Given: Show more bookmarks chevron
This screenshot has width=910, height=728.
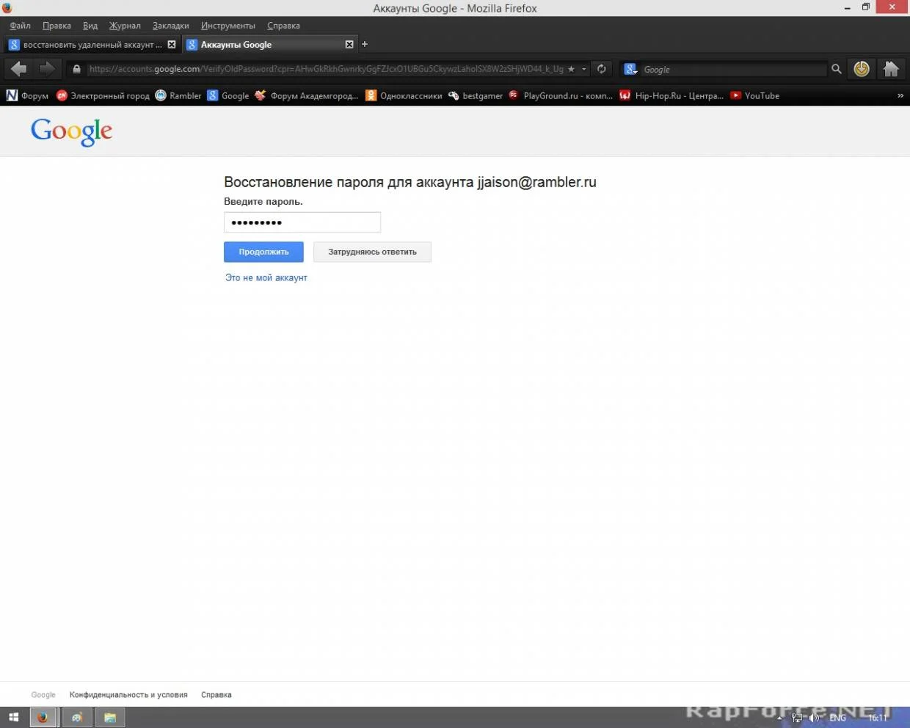Looking at the screenshot, I should (x=900, y=95).
